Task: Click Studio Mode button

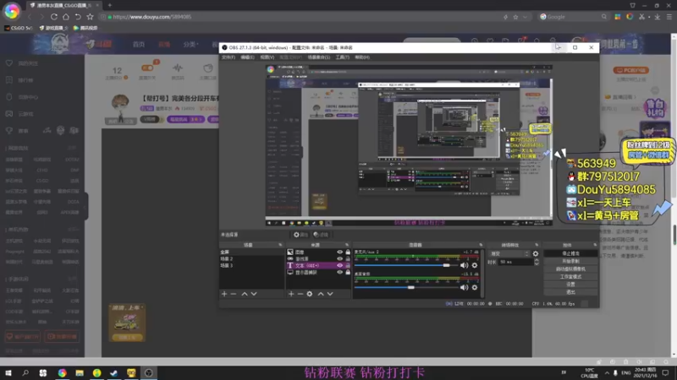Action: pos(570,277)
